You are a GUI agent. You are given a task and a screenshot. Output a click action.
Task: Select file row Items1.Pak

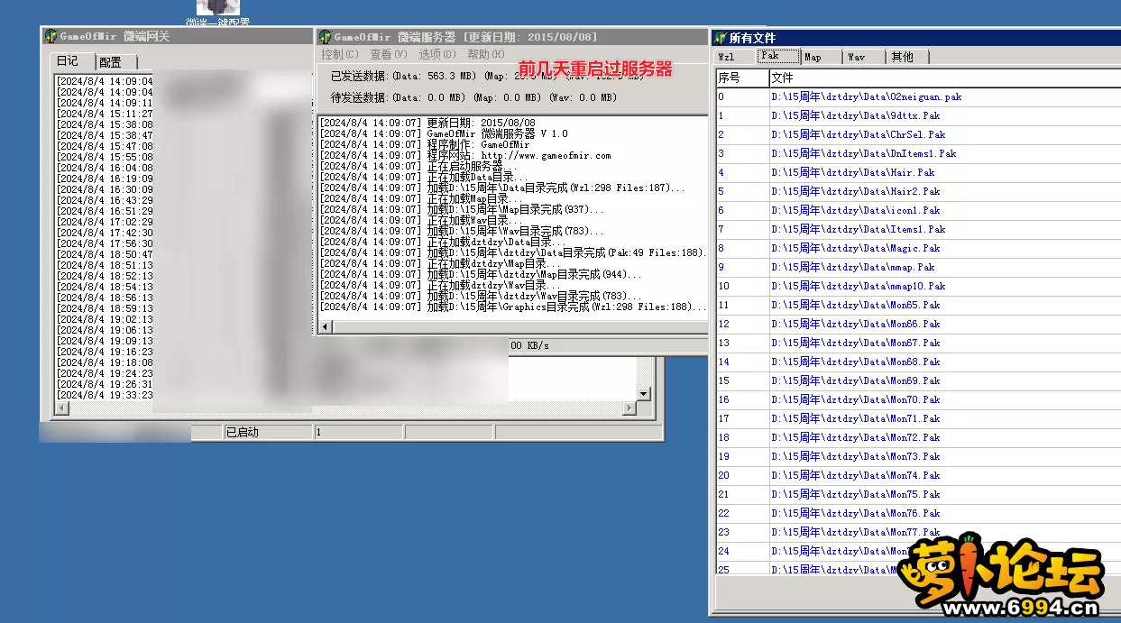(x=918, y=229)
